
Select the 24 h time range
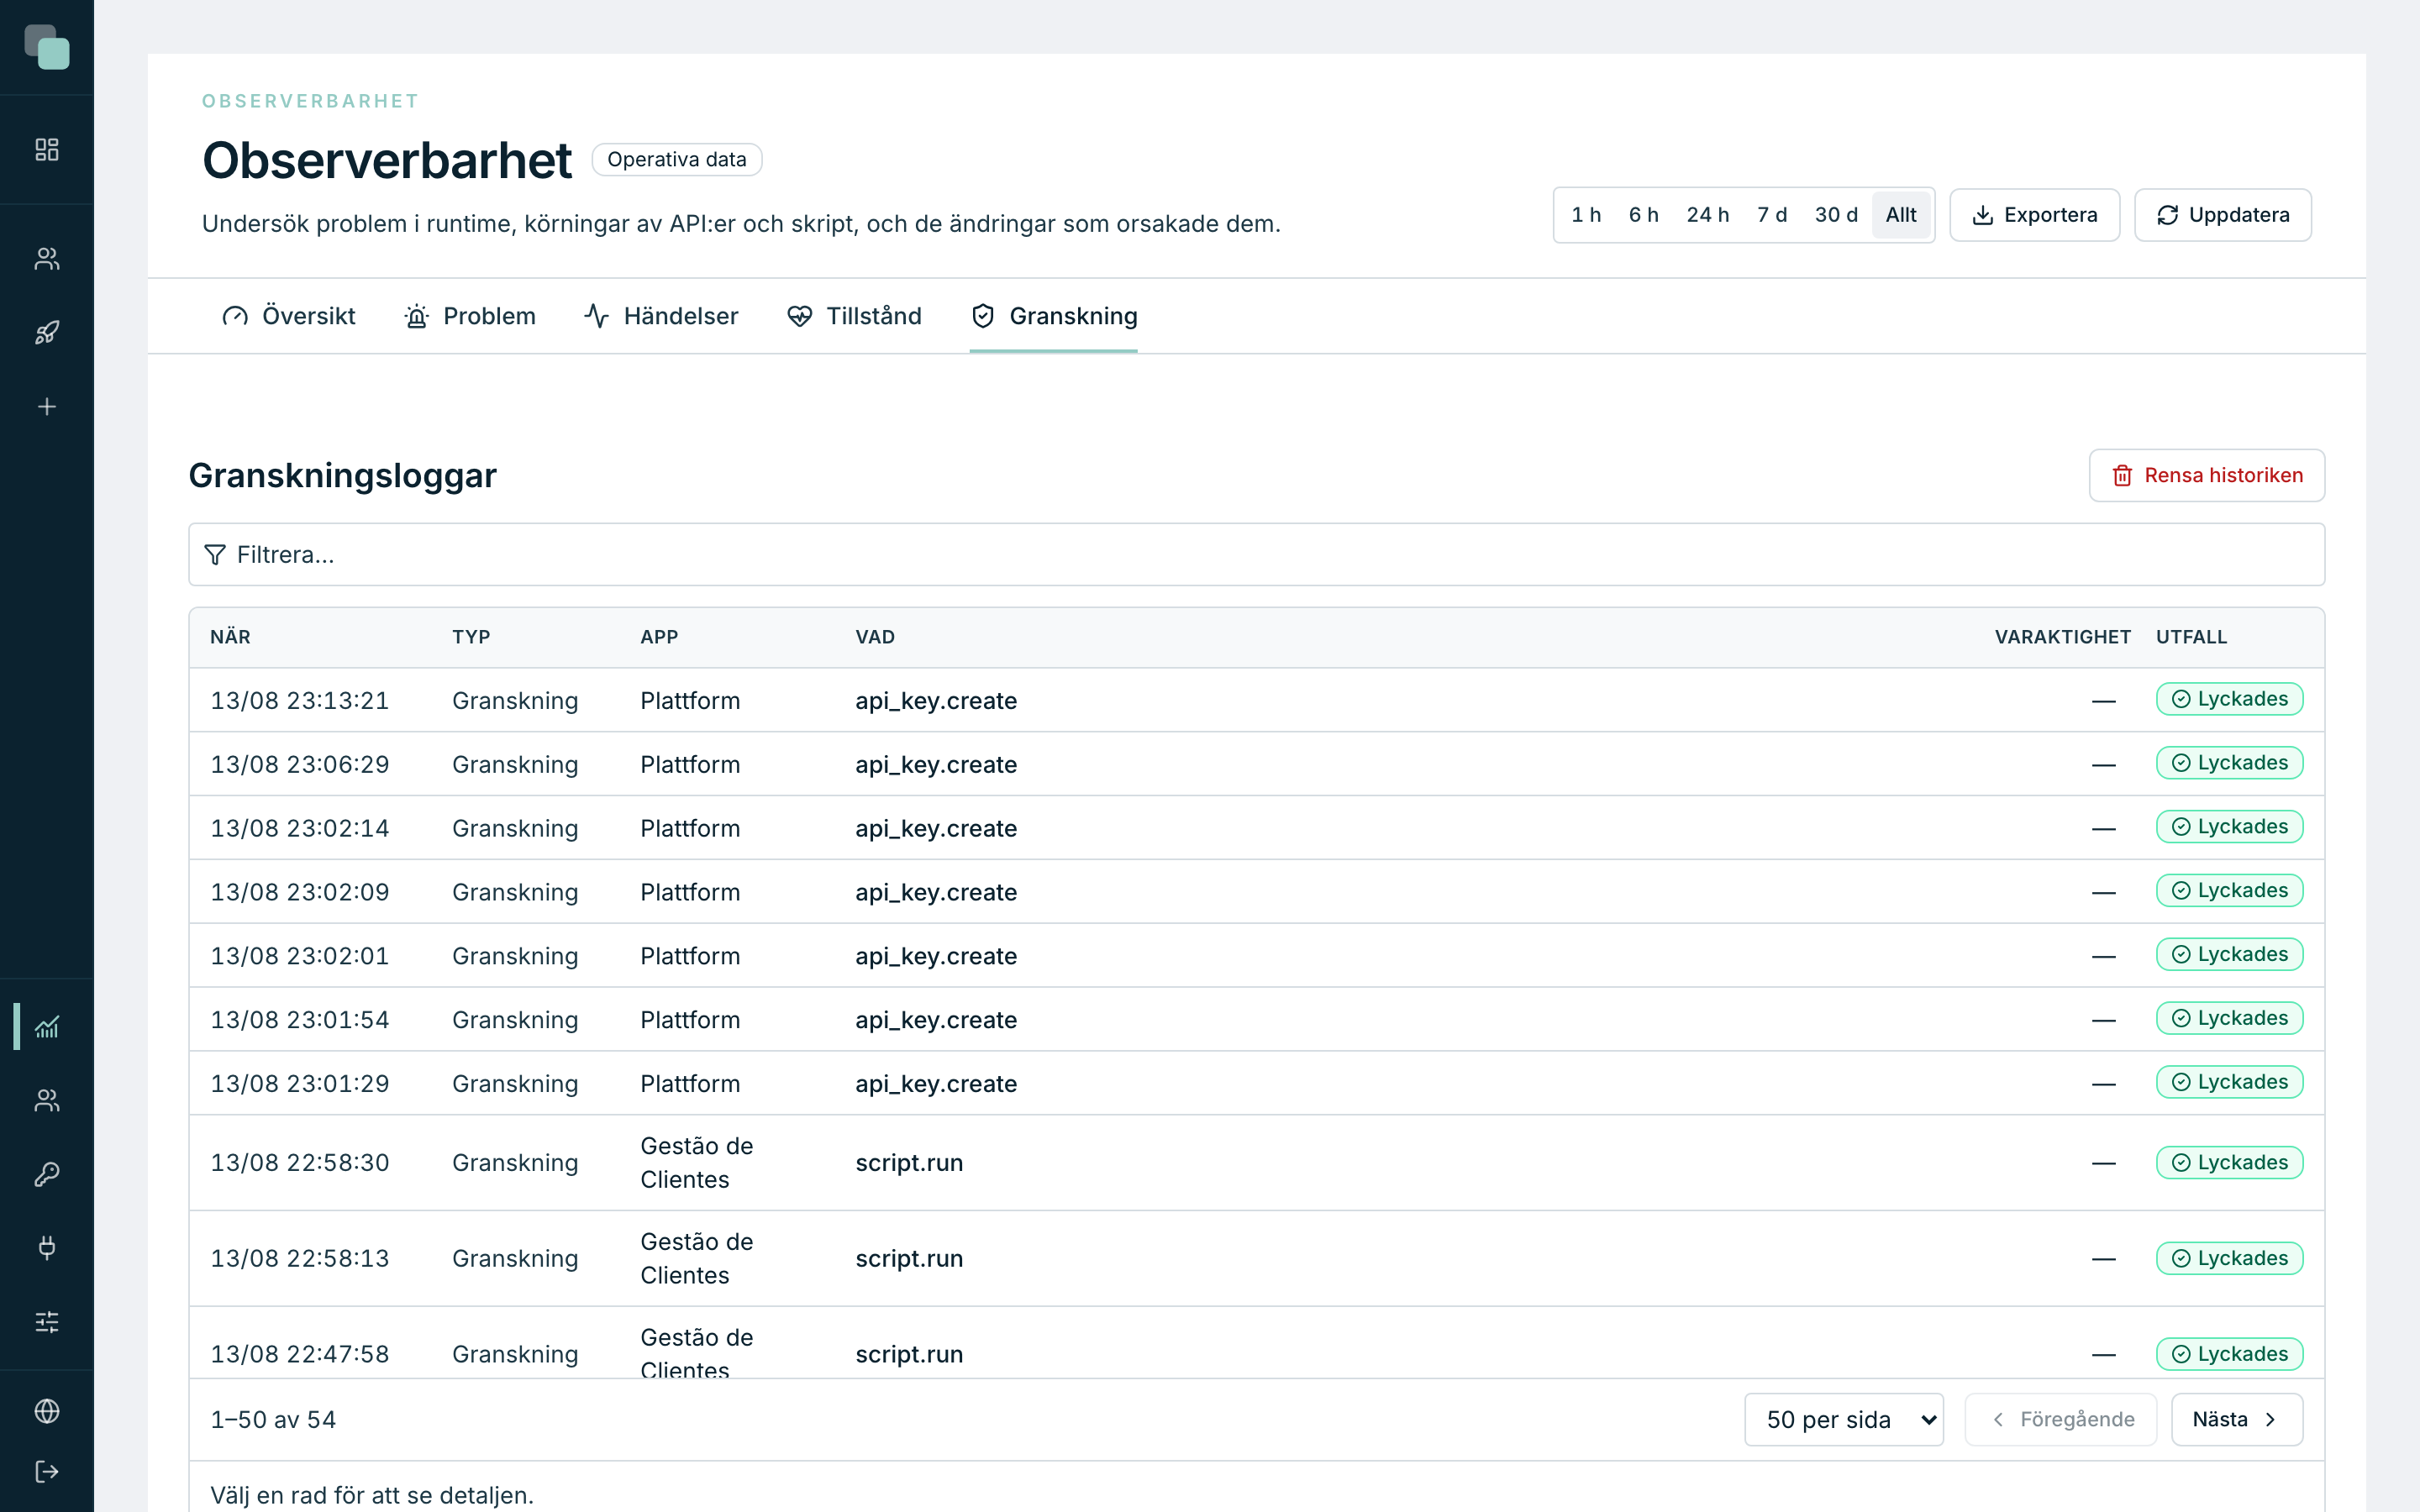pyautogui.click(x=1708, y=215)
